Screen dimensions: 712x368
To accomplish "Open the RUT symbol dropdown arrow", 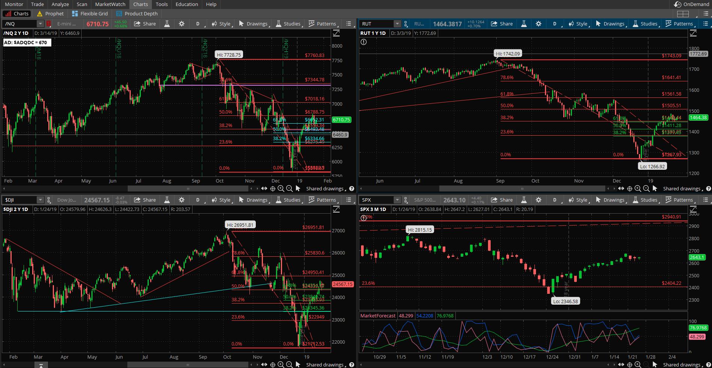I will click(397, 24).
